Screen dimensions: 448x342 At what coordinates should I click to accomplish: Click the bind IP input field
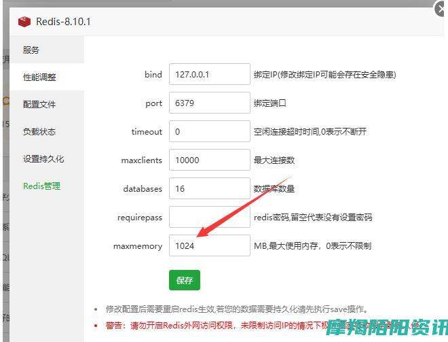pyautogui.click(x=210, y=74)
